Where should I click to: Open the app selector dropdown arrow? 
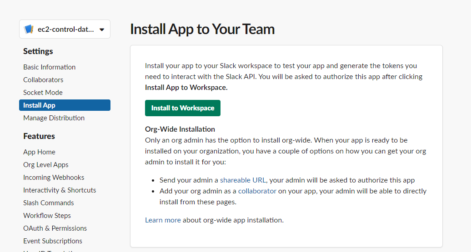[x=102, y=30]
